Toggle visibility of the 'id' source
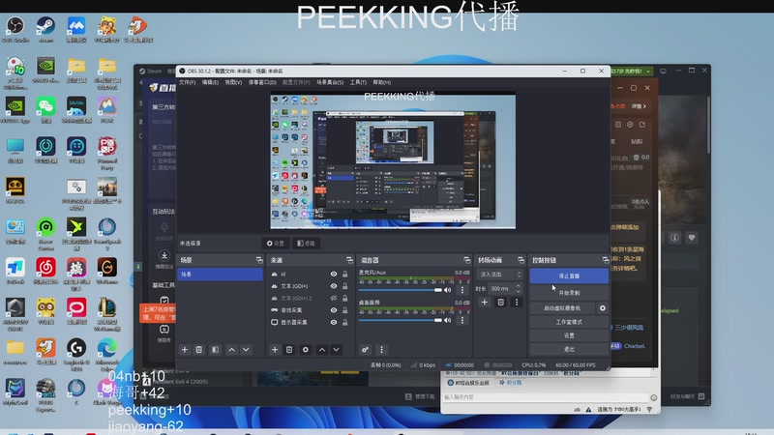 (334, 275)
